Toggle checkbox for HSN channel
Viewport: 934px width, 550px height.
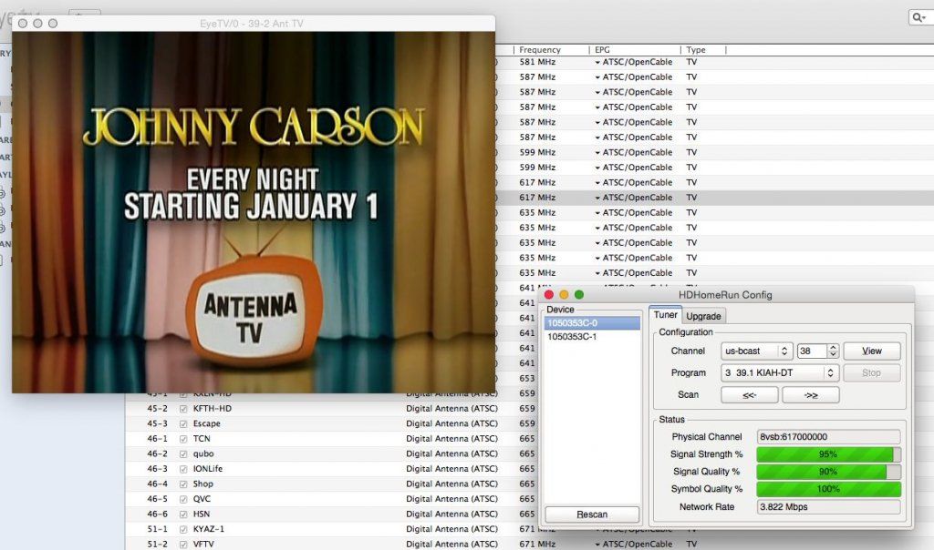pos(183,514)
